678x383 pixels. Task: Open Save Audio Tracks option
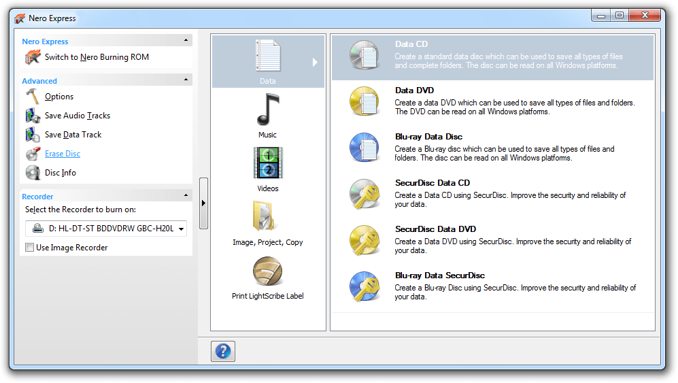click(77, 116)
